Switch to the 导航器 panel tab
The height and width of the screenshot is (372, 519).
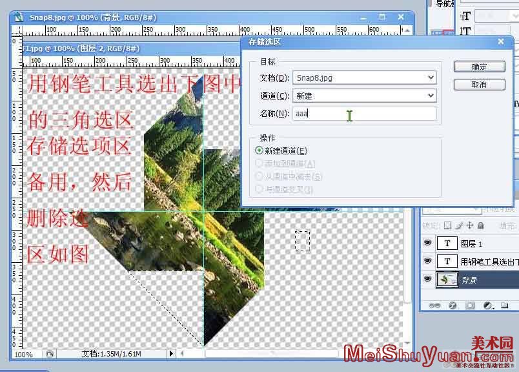point(445,4)
